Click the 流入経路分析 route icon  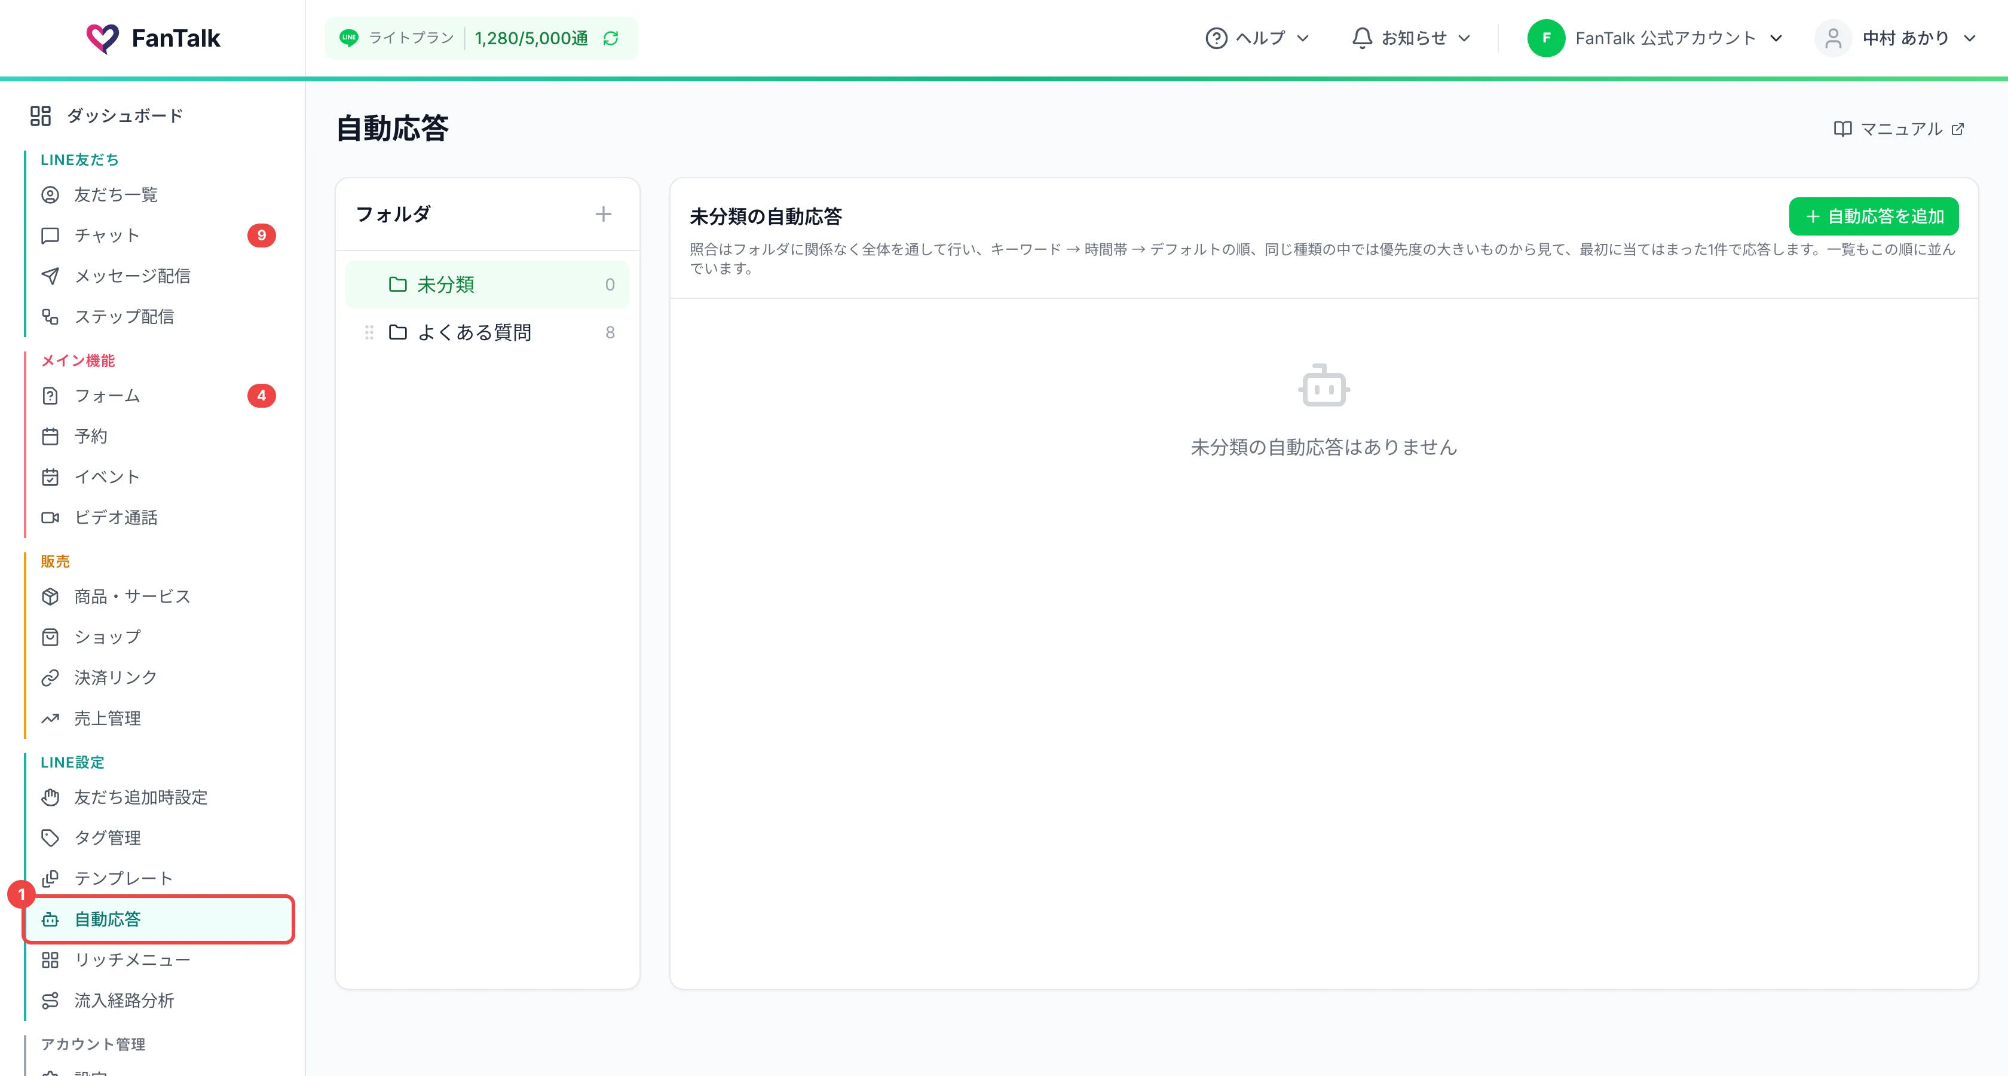click(50, 1000)
